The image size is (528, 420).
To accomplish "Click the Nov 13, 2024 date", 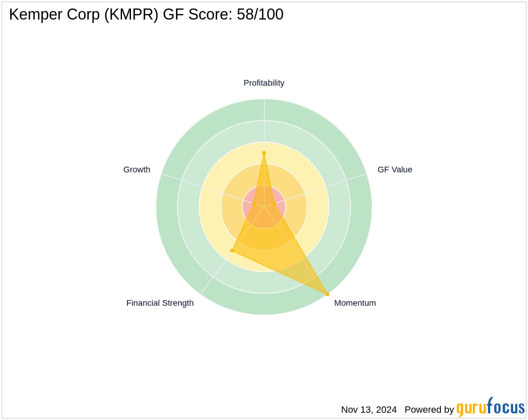I will click(x=369, y=410).
